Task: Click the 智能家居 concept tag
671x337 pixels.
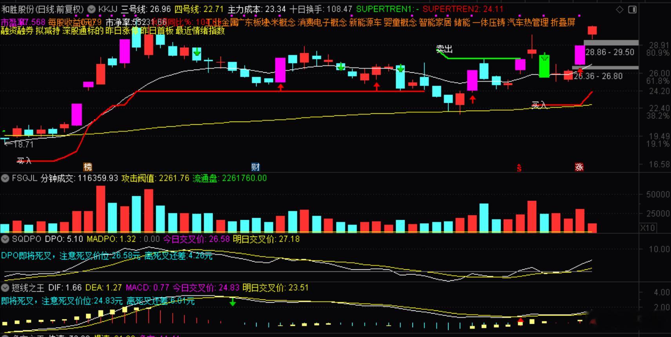Action: (x=435, y=22)
